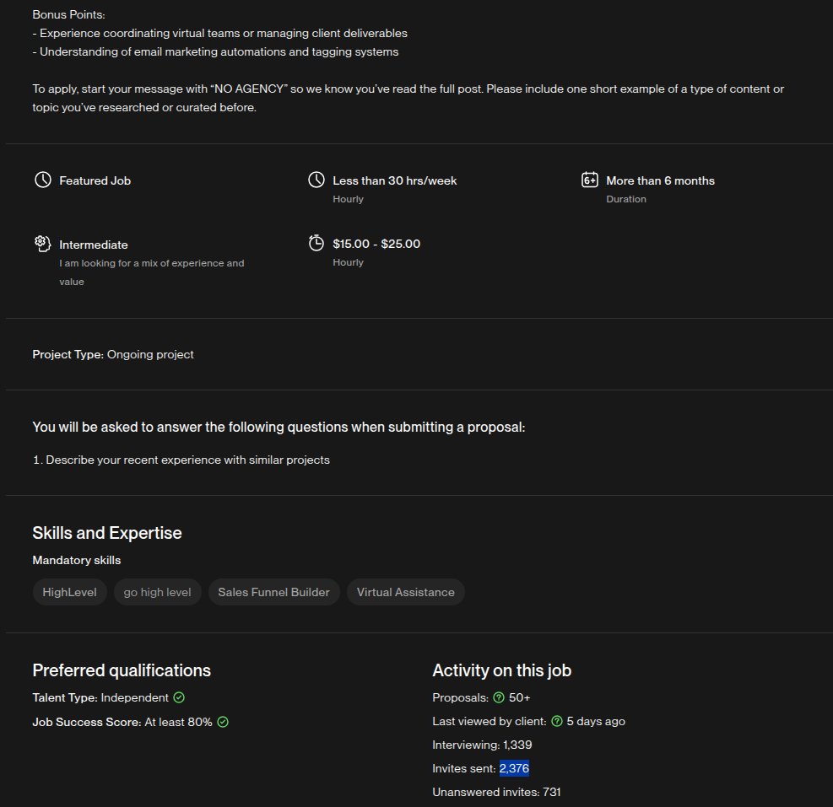Click the highlighted 2,376 invites sent value
Image resolution: width=833 pixels, height=807 pixels.
click(x=514, y=768)
